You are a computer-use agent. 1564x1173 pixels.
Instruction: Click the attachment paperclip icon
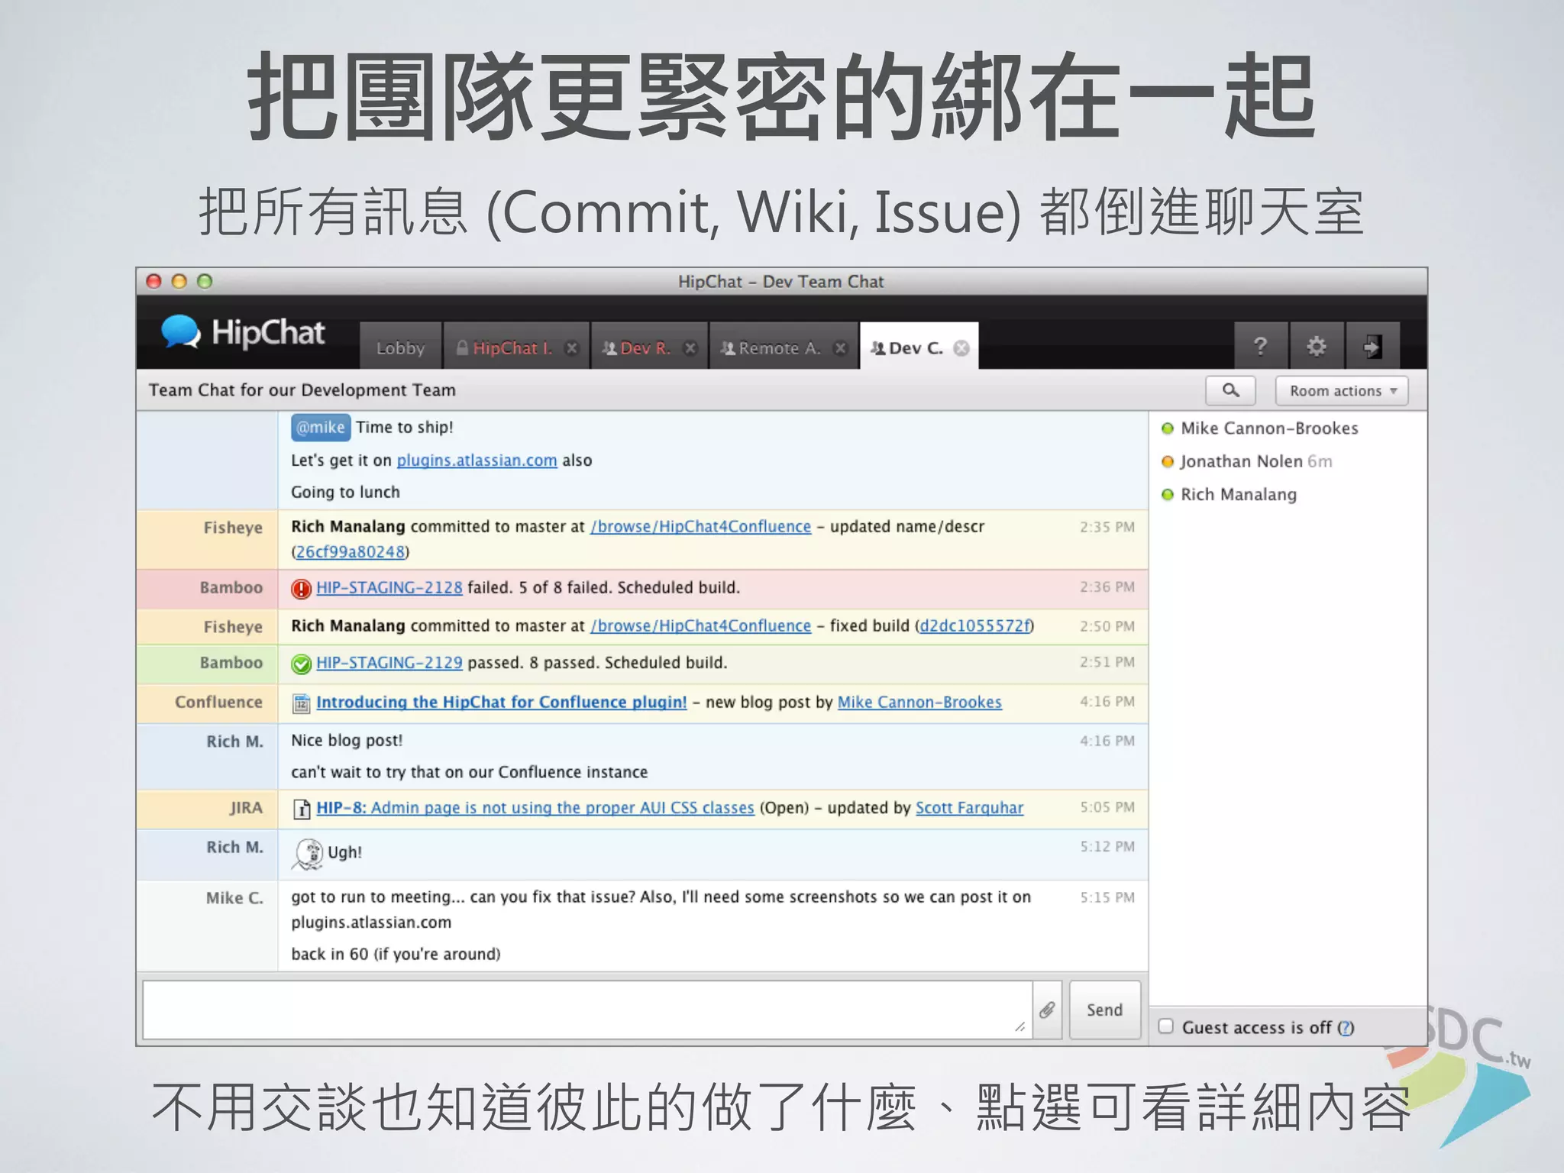point(1047,1010)
